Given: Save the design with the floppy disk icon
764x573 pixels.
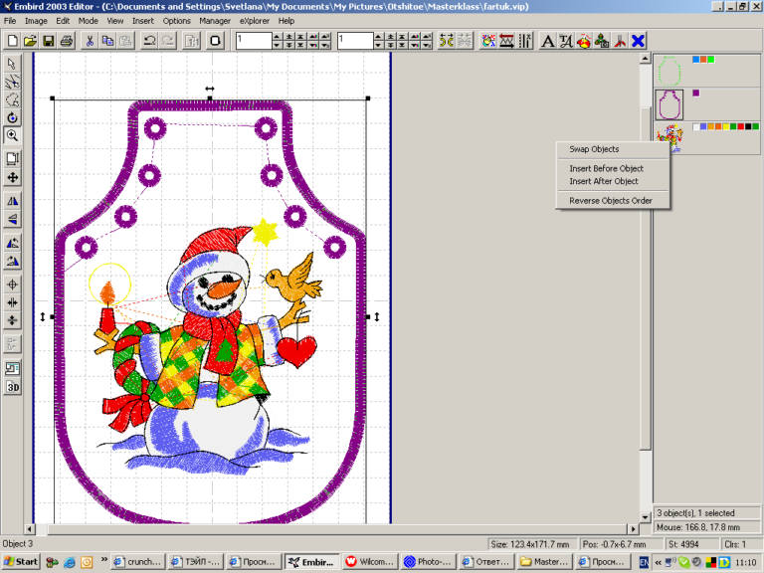Looking at the screenshot, I should [x=48, y=41].
